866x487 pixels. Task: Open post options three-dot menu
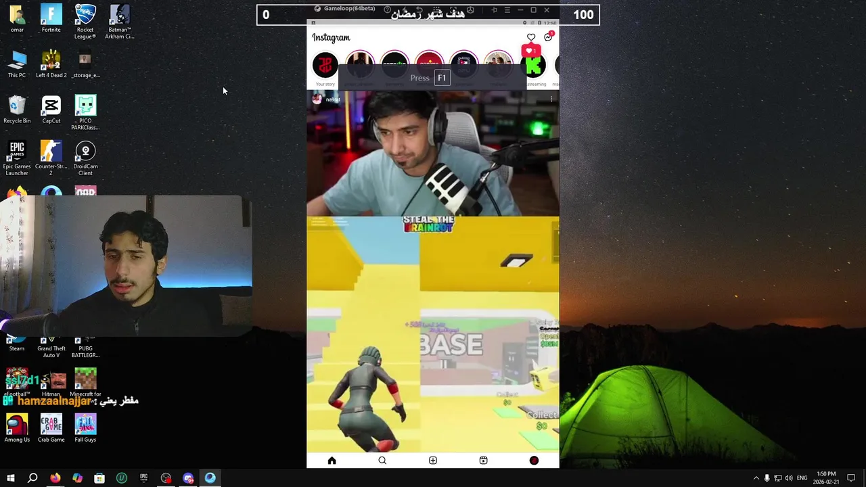click(x=551, y=99)
